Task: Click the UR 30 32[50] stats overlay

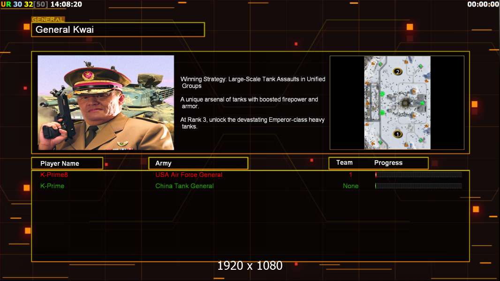Action: click(x=24, y=5)
